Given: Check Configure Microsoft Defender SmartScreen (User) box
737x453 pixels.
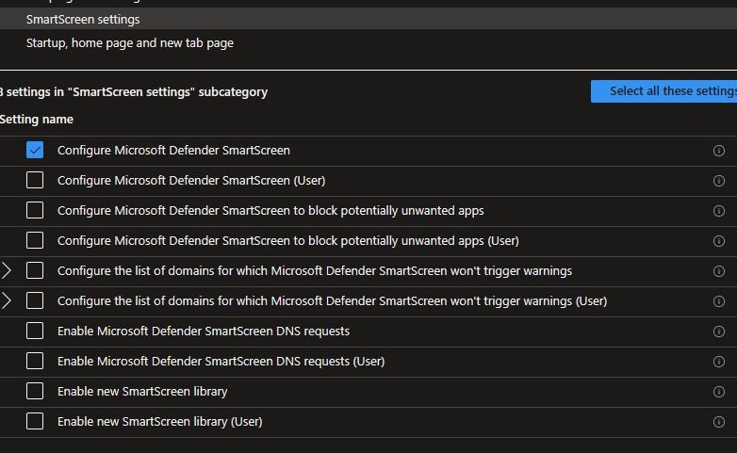Looking at the screenshot, I should [35, 180].
